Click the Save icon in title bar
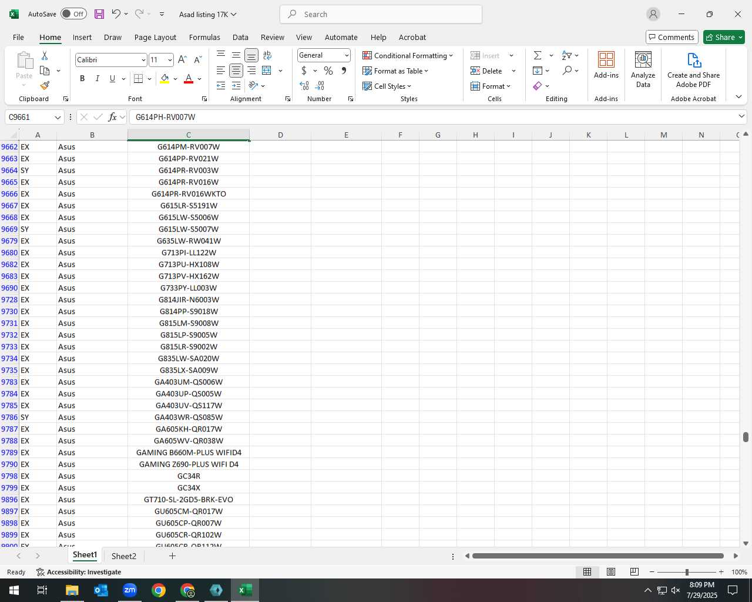The width and height of the screenshot is (752, 602). [x=99, y=14]
